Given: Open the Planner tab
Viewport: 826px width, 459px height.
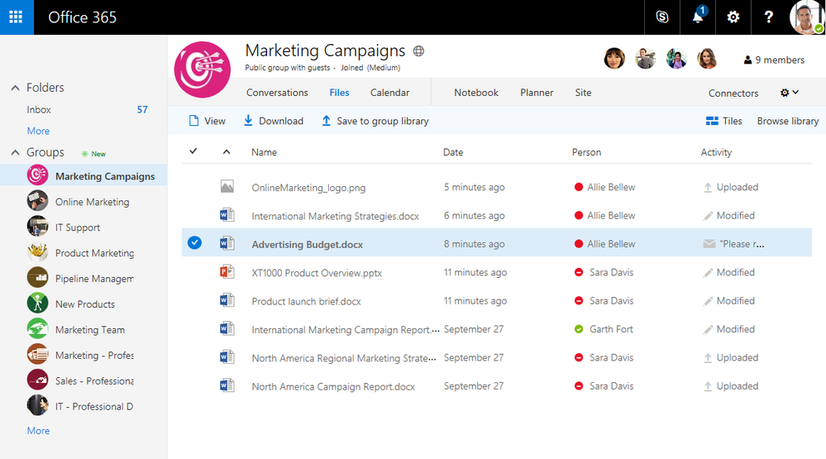Looking at the screenshot, I should (x=537, y=93).
